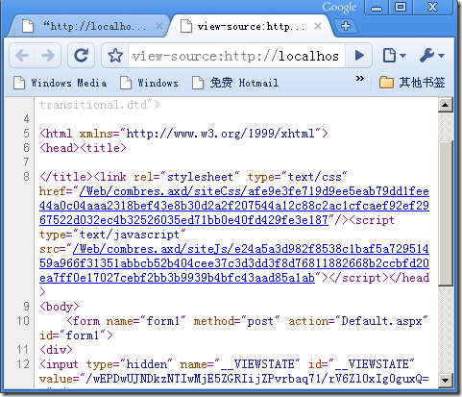462x397 pixels.
Task: Switch to the "http://localho..." tab
Action: [x=88, y=26]
